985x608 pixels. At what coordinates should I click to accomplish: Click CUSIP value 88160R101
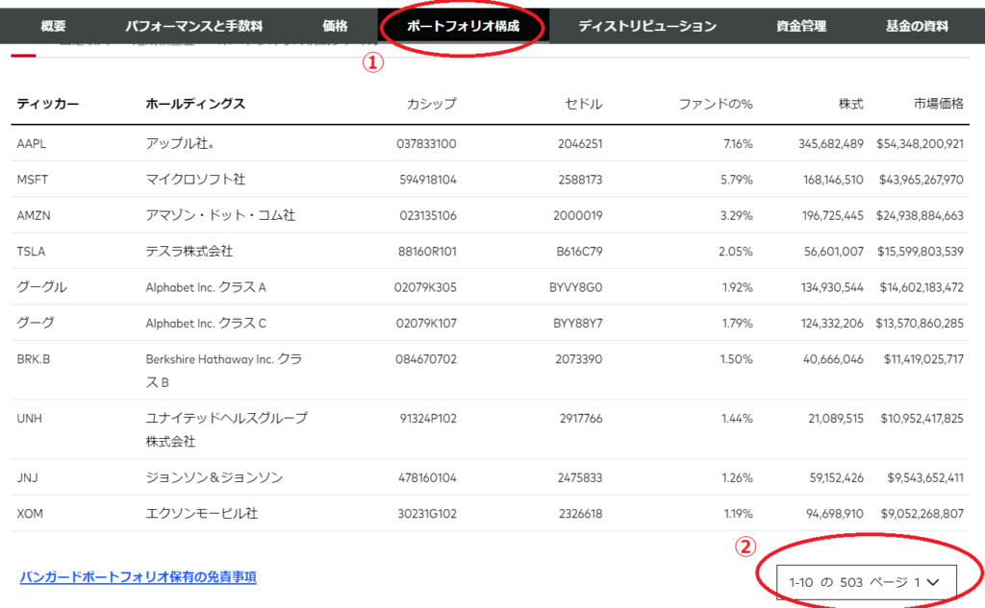427,251
